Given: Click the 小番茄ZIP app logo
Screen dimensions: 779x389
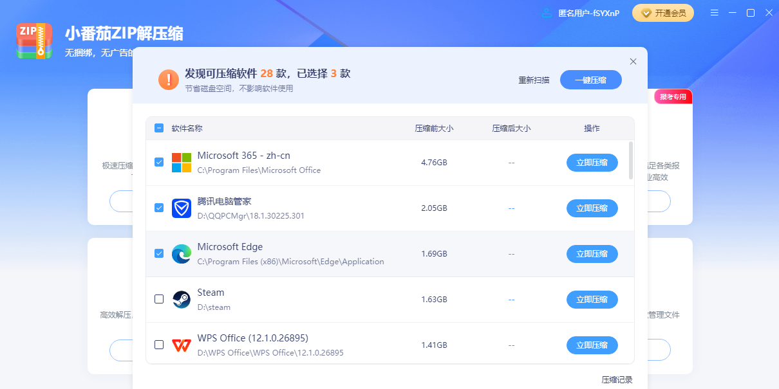Looking at the screenshot, I should click(34, 41).
